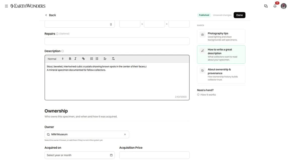Show the Description info tooltip icon
Screen dimensions: 290x163
(x=62, y=51)
